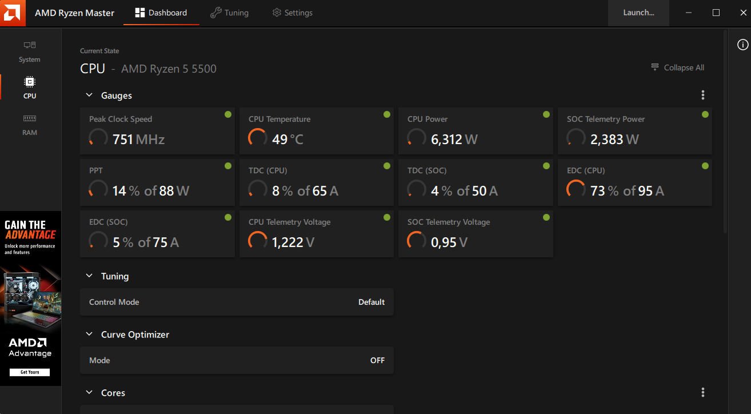This screenshot has width=751, height=414.
Task: Click the PPT gauge dial
Action: 98,189
